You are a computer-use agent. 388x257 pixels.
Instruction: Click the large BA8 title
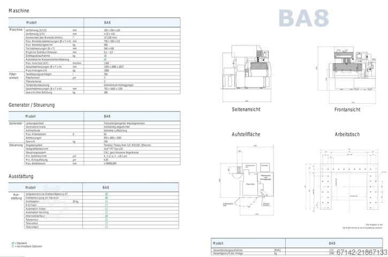[303, 18]
